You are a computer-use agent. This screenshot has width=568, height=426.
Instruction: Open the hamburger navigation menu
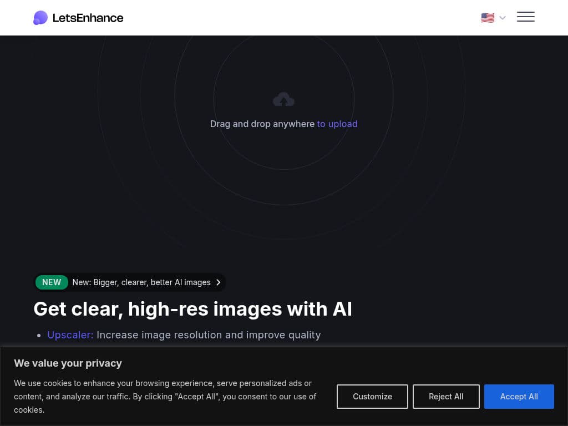pos(525,17)
